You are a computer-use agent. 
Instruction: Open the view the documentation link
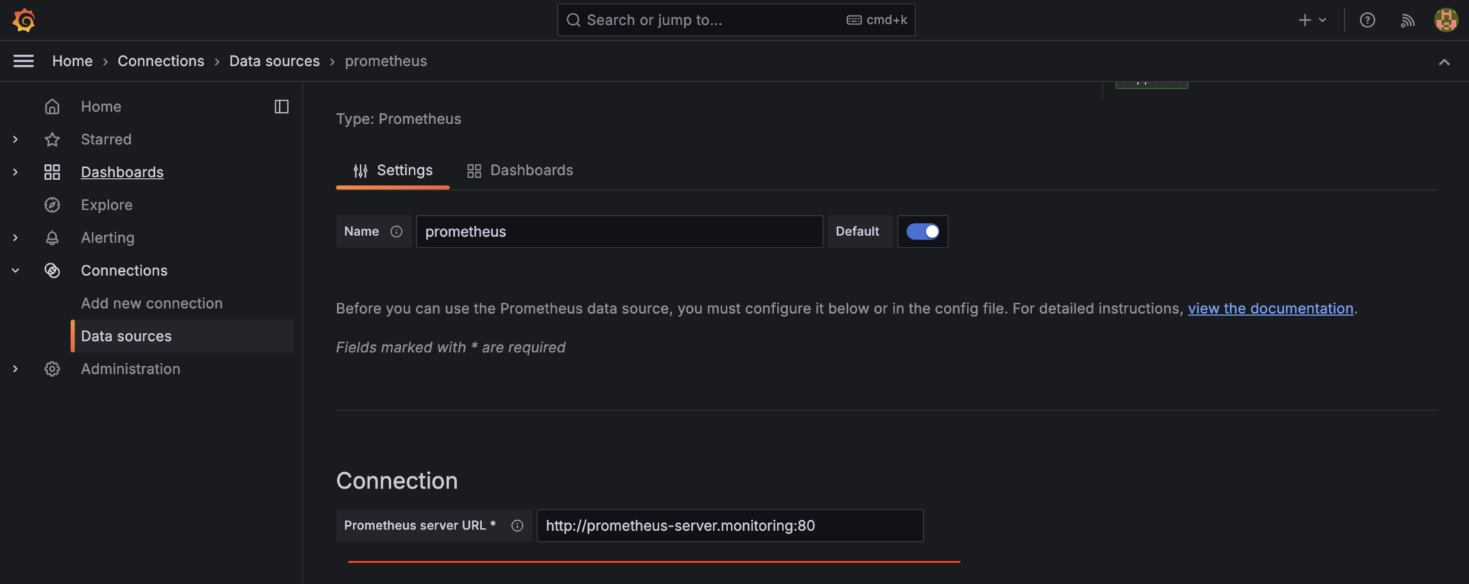(1270, 309)
